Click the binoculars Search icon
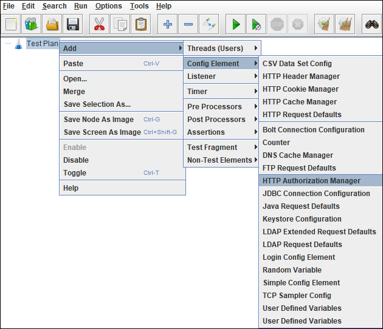Image resolution: width=383 pixels, height=329 pixels. click(371, 24)
